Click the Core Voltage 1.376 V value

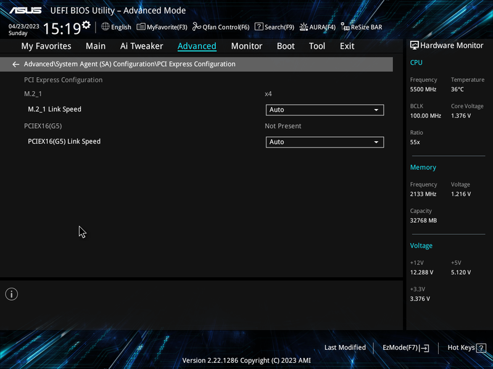[461, 116]
